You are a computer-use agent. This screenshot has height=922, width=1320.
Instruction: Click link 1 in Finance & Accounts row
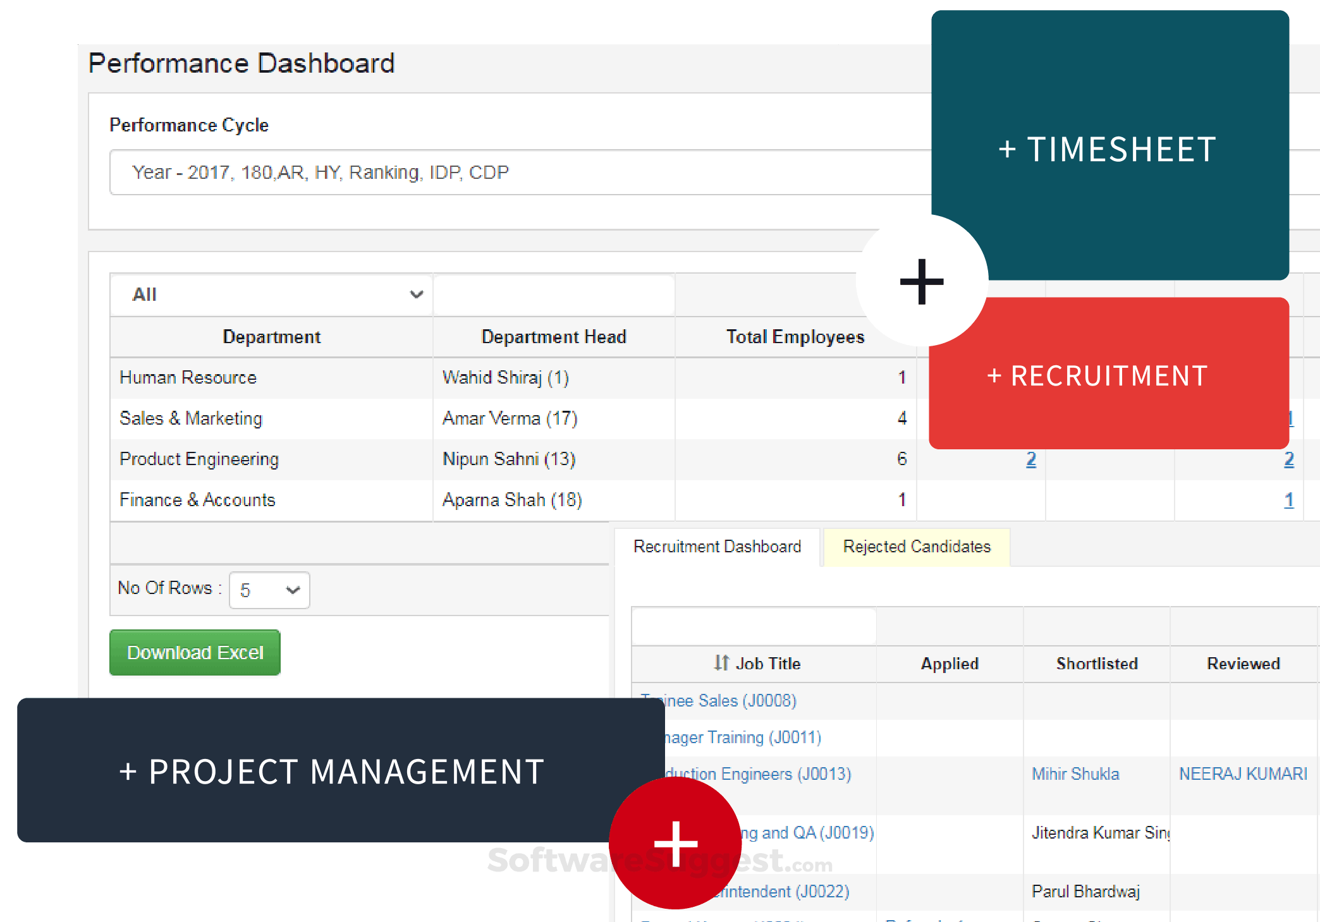pyautogui.click(x=1289, y=500)
